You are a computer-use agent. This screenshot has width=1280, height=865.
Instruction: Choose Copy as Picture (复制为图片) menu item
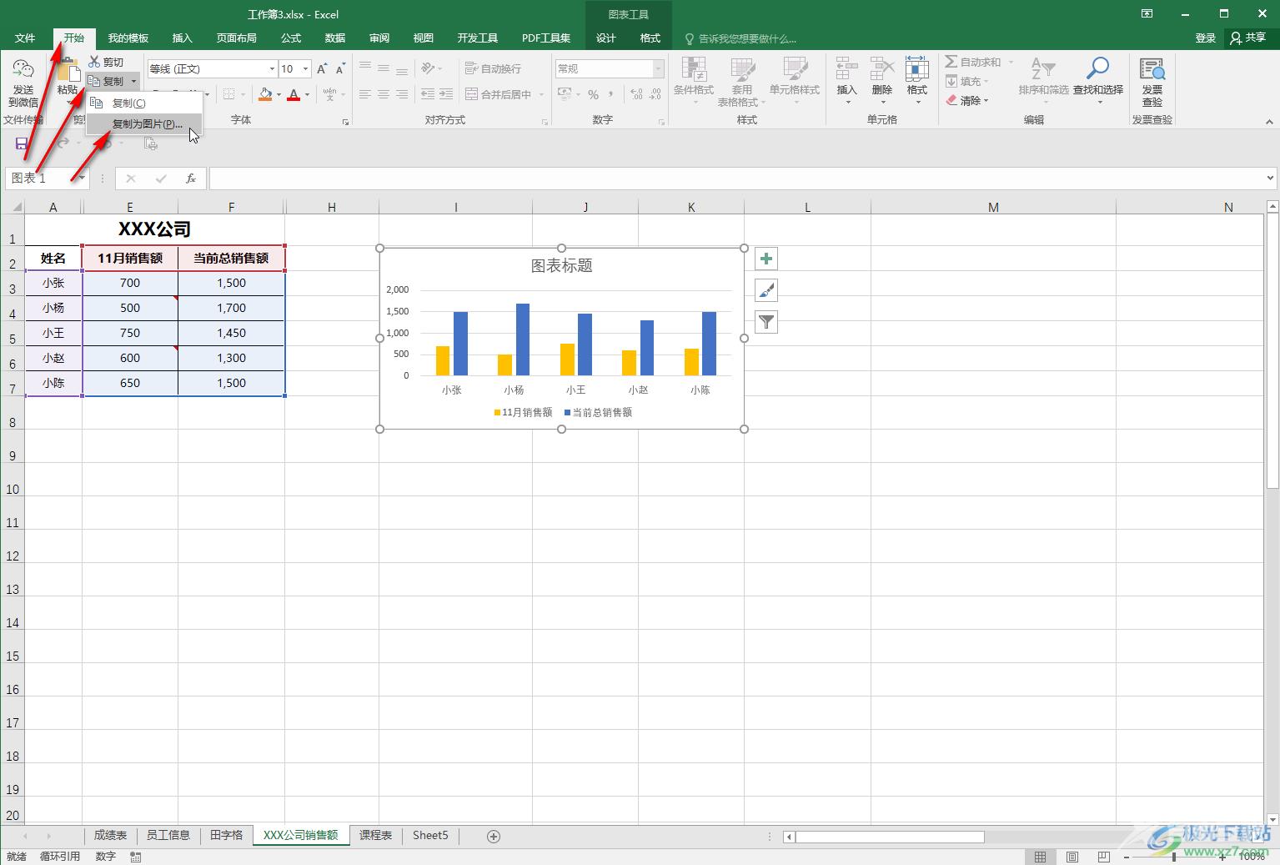point(144,123)
